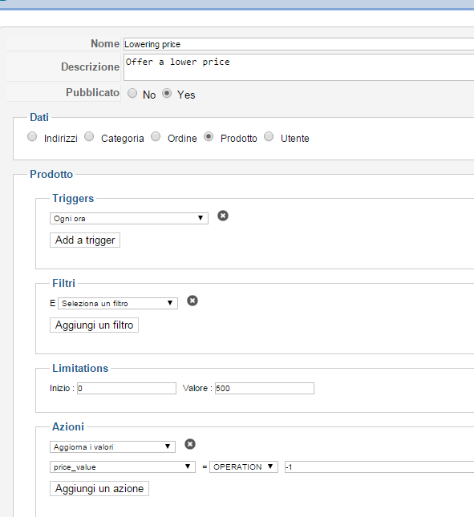Click Aggiungi un azione button
This screenshot has height=517, width=474.
click(99, 489)
